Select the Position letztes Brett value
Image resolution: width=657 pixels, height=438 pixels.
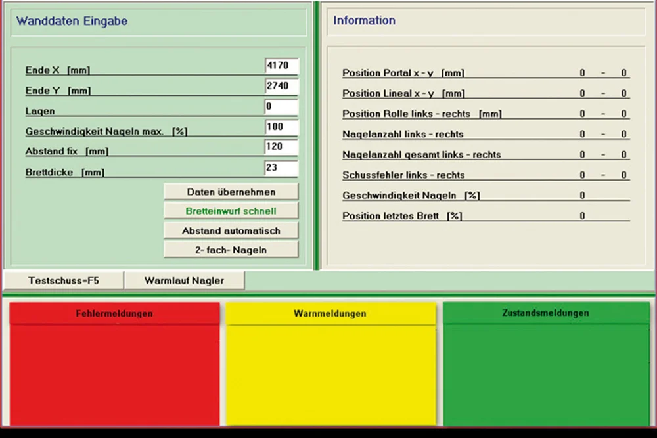(x=582, y=216)
